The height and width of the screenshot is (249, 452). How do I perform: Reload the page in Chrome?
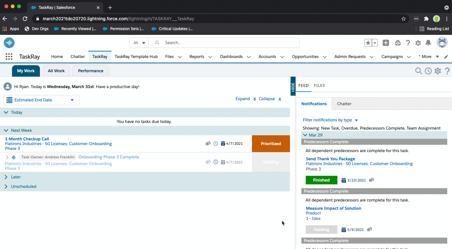(25, 19)
